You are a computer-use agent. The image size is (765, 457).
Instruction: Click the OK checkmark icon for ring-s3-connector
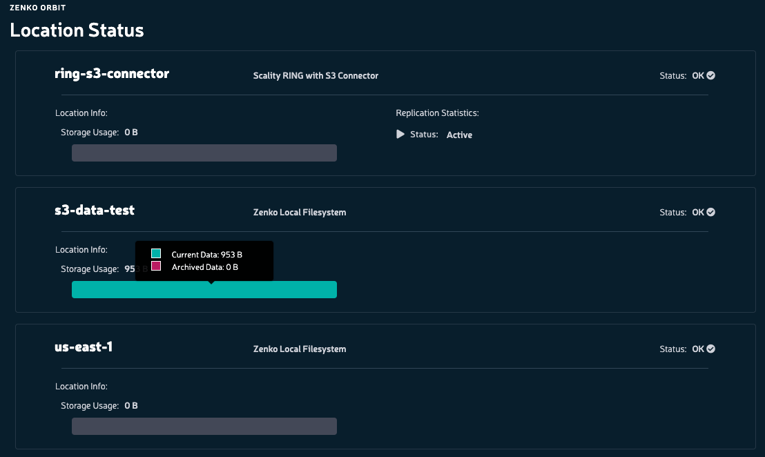(x=711, y=76)
